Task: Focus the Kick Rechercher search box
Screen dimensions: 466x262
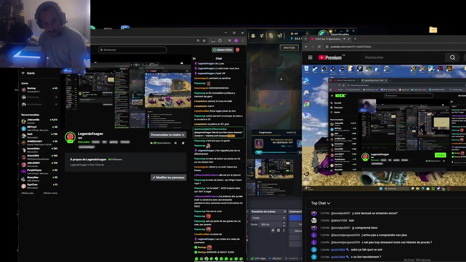Action: (x=133, y=50)
